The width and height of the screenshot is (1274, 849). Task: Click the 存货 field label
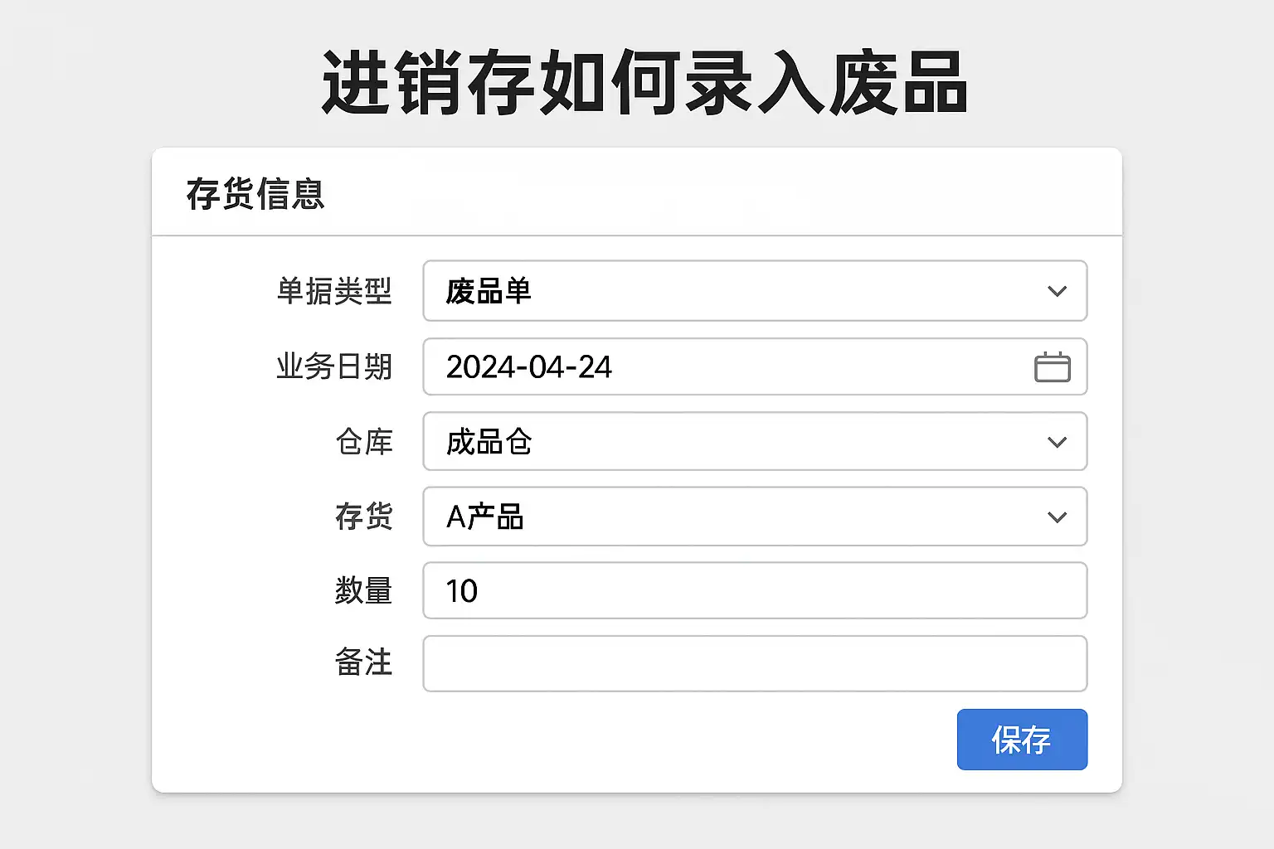coord(363,517)
